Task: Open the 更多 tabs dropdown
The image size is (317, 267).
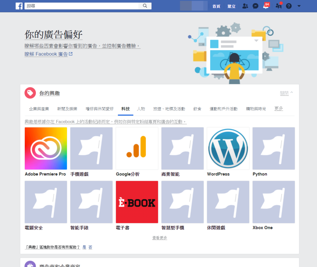Action: pos(279,108)
